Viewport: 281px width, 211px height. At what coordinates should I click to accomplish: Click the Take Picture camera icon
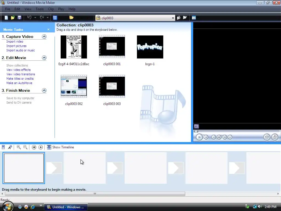tap(275, 137)
